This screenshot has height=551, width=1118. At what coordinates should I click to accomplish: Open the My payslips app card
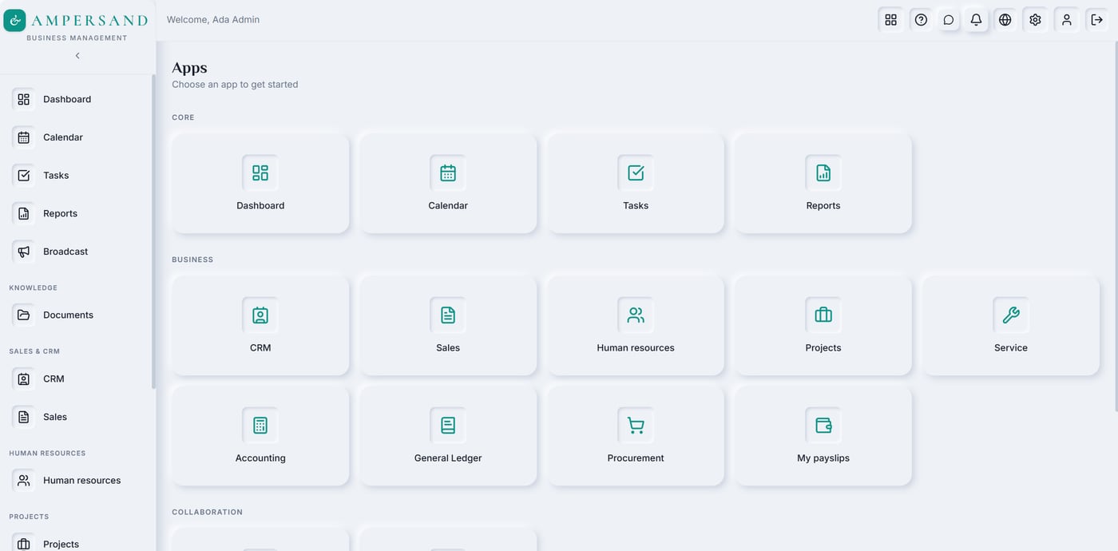(x=823, y=436)
